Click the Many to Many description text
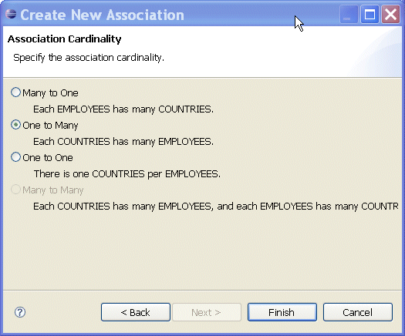The image size is (405, 336). 216,207
